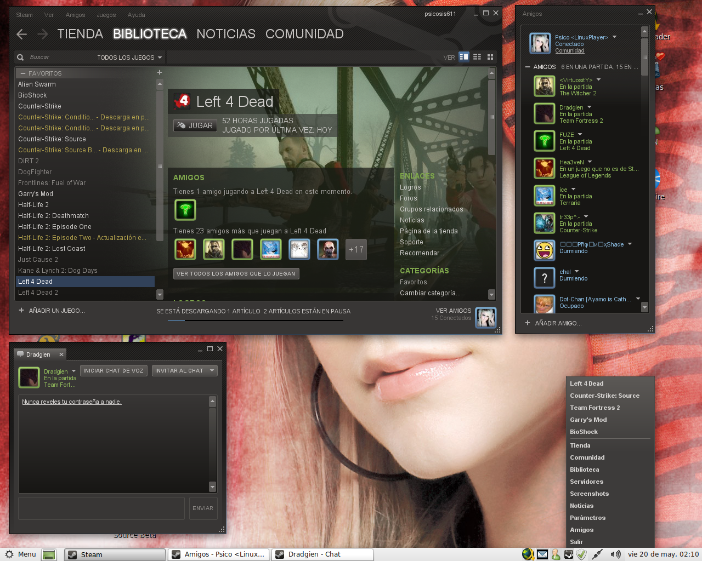
Task: Click the Left 4 Dead game logo icon
Action: coord(181,101)
